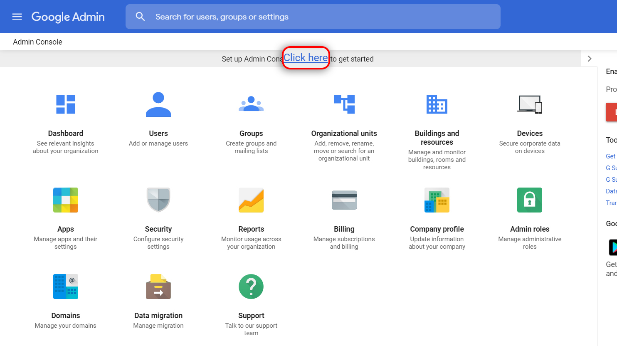Open the Groups icon
The image size is (617, 346).
click(x=251, y=104)
